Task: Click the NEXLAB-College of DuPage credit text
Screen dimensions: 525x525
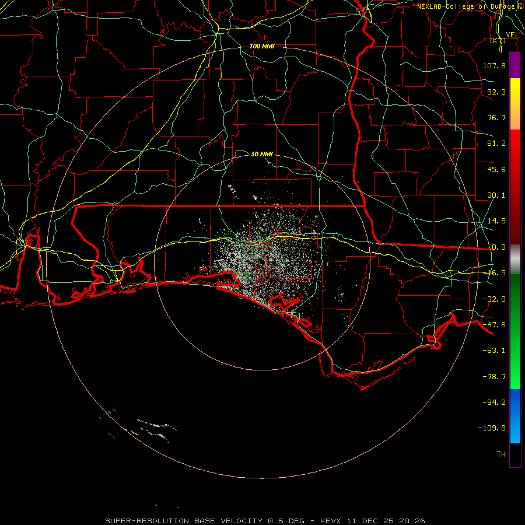Action: (x=466, y=6)
